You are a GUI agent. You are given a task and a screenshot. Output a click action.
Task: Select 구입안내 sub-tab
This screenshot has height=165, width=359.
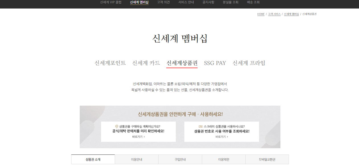[x=180, y=159]
